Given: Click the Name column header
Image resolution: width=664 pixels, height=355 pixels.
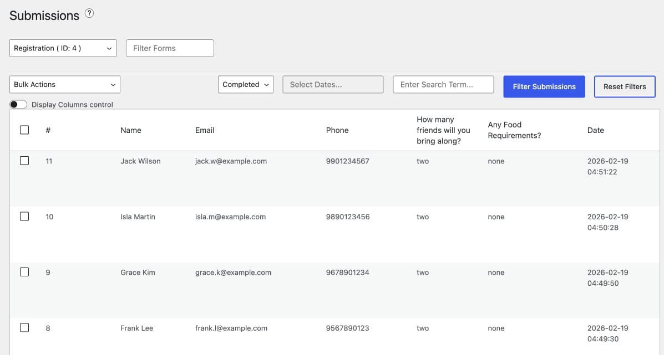Looking at the screenshot, I should pyautogui.click(x=131, y=130).
